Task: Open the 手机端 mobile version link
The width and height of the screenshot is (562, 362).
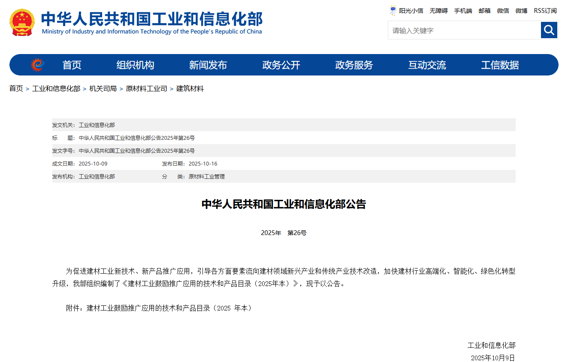Action: (463, 11)
